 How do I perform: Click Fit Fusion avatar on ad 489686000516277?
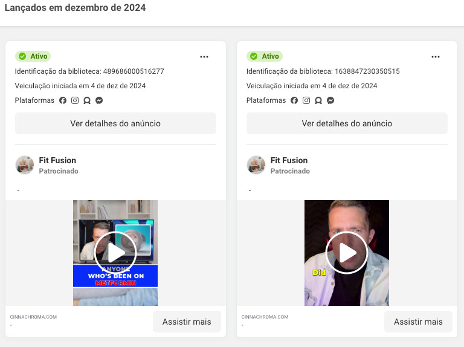click(25, 165)
